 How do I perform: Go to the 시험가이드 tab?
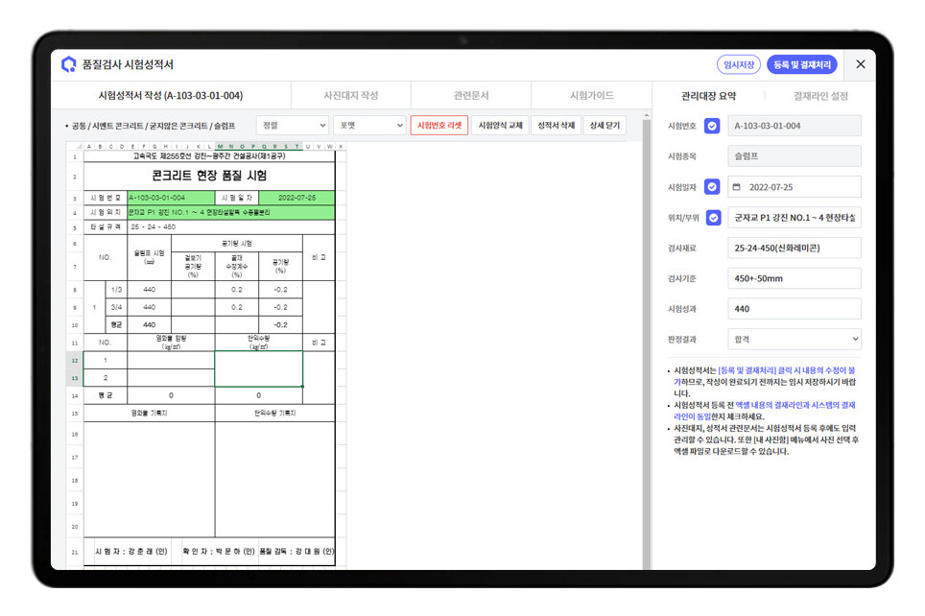(591, 96)
